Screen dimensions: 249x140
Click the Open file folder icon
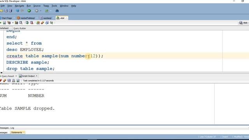click(x=2, y=11)
